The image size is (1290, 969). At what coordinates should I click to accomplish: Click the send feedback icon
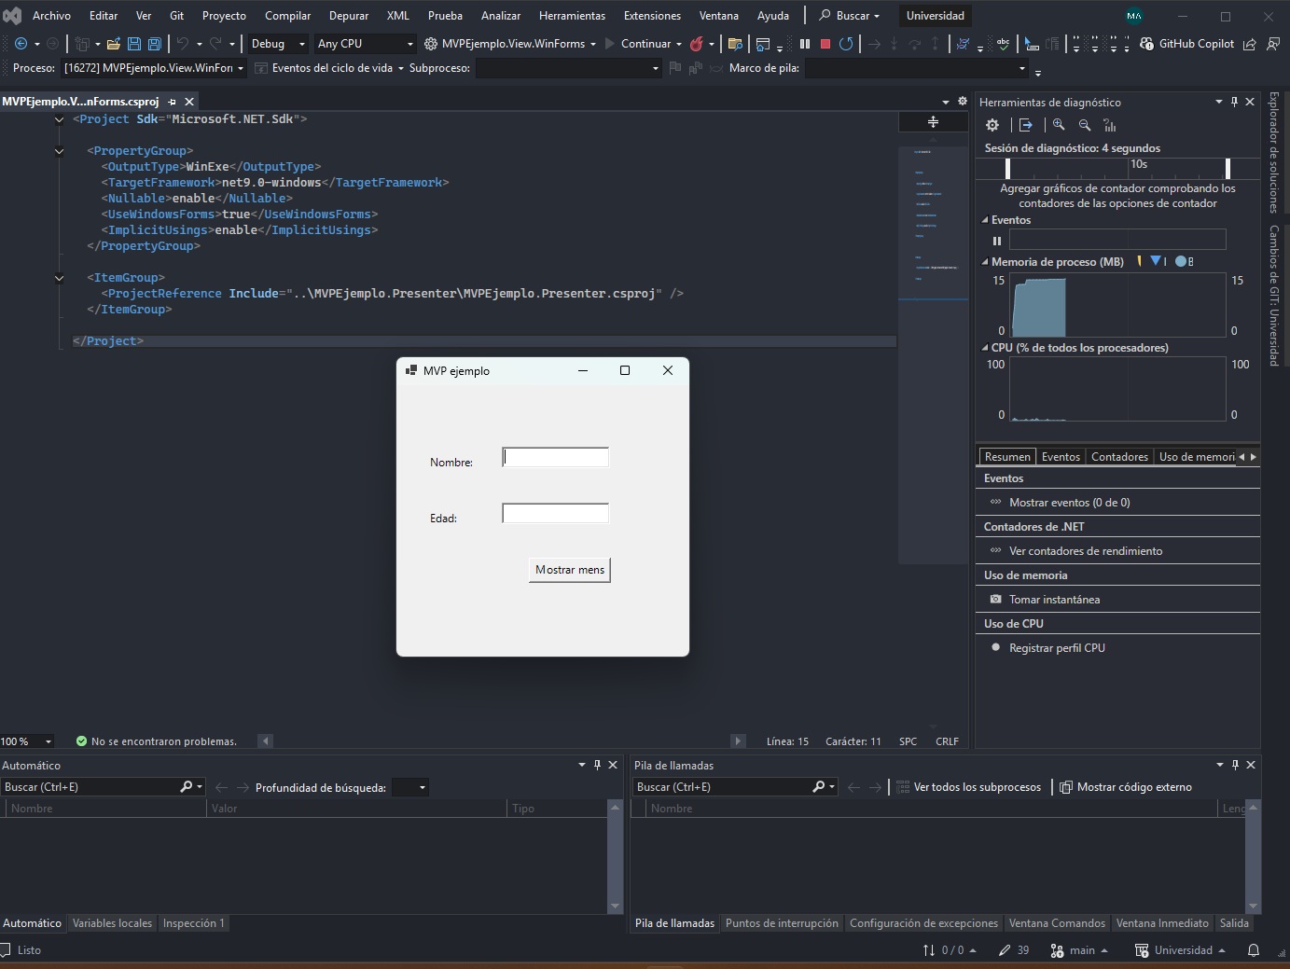(x=1273, y=44)
